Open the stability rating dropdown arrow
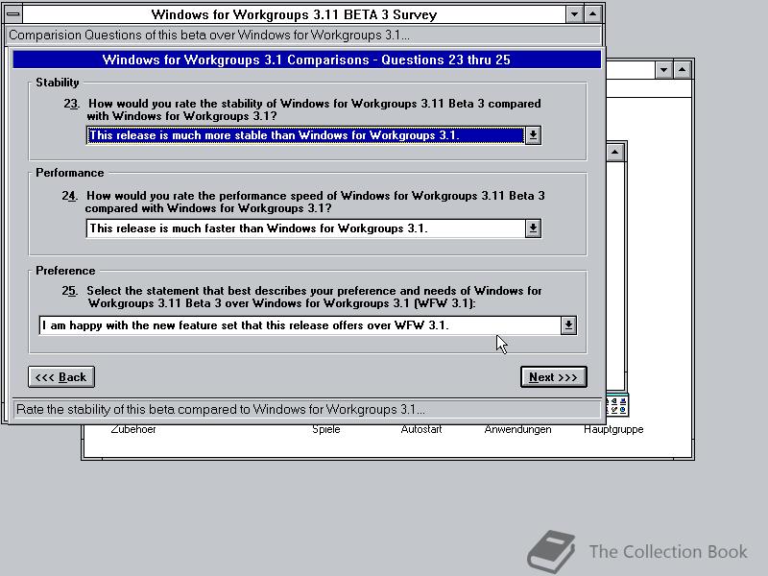Screen dimensions: 768x576 (533, 135)
